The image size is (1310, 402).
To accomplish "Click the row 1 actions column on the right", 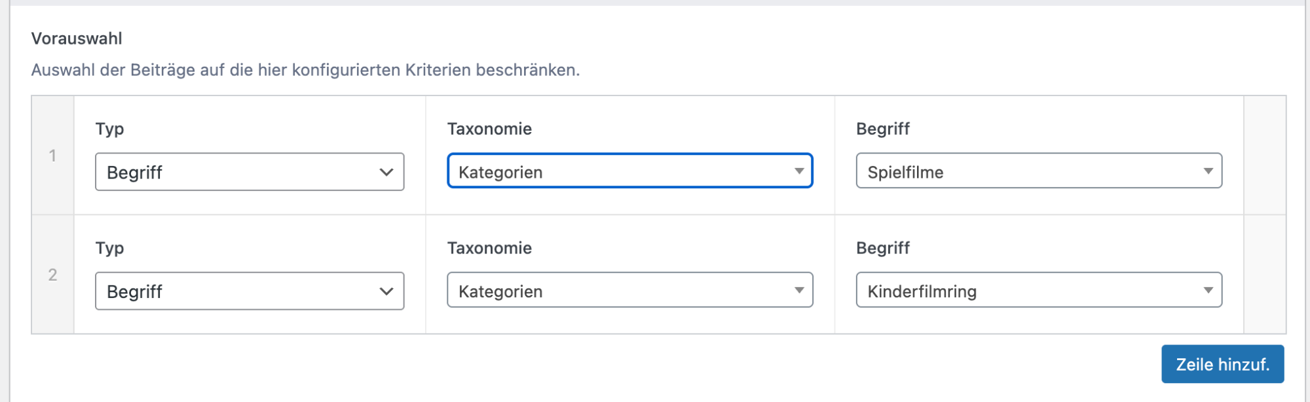I will [x=1264, y=156].
